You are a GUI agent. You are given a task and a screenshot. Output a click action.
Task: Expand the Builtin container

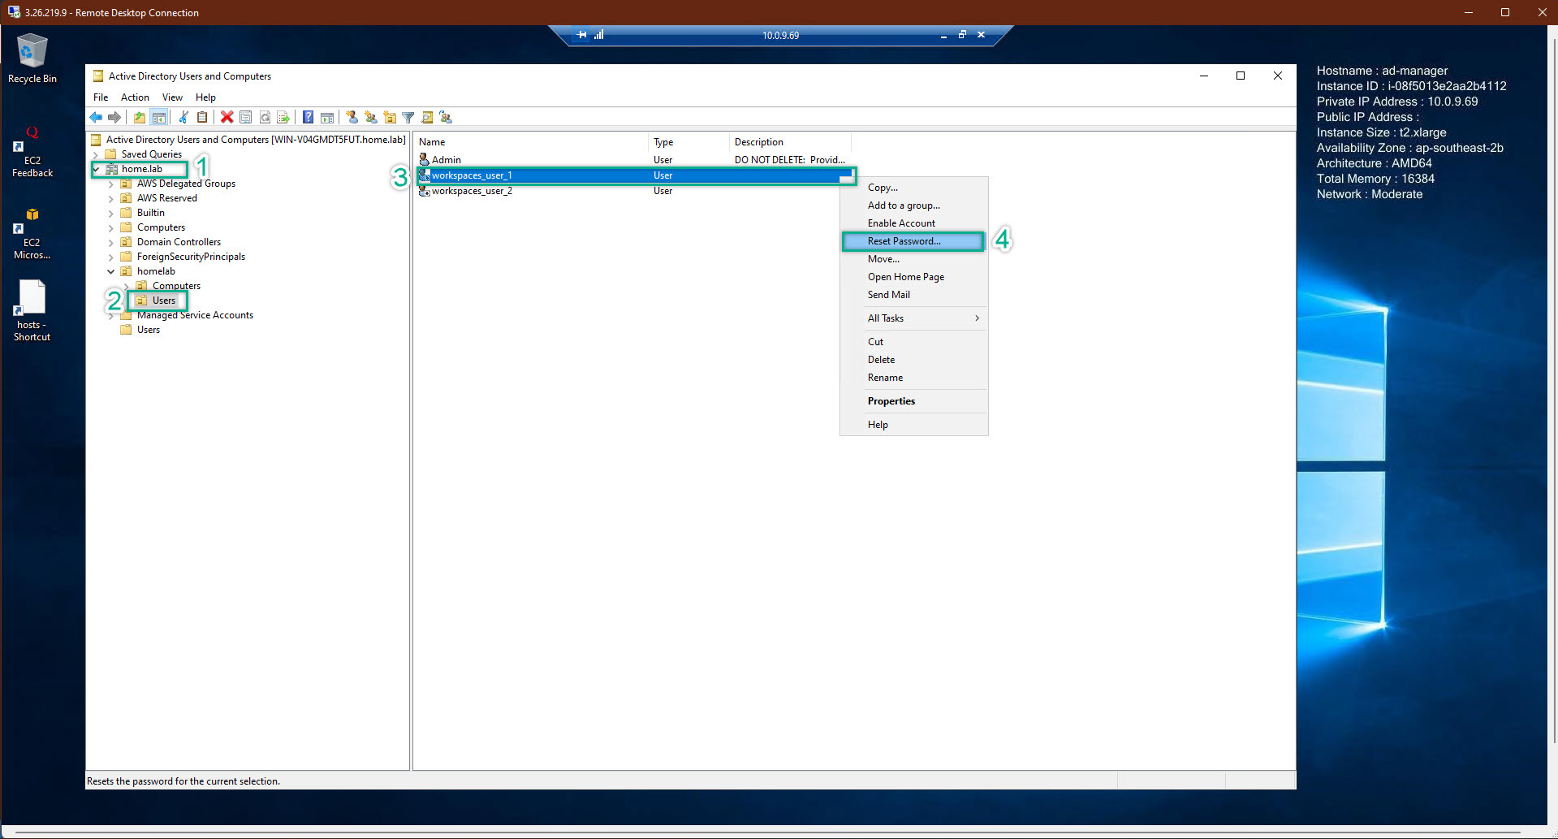coord(113,212)
